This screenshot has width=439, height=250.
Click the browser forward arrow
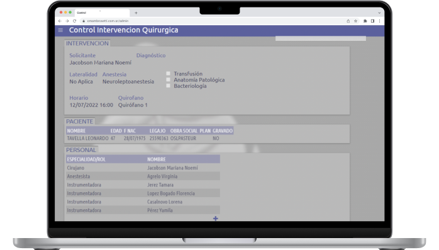(67, 21)
